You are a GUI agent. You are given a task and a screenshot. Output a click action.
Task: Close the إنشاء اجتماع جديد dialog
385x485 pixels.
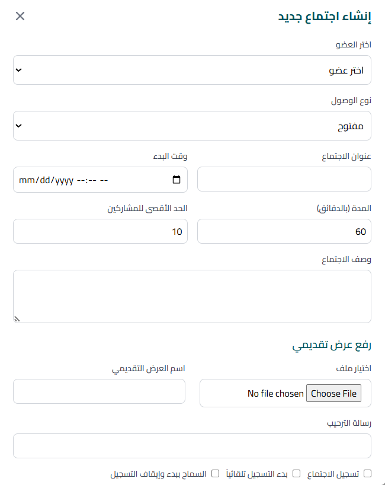coord(20,16)
